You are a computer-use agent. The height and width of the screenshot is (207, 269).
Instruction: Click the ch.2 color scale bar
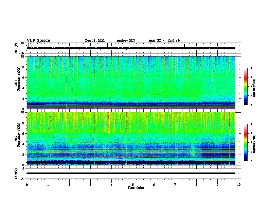coord(246,142)
